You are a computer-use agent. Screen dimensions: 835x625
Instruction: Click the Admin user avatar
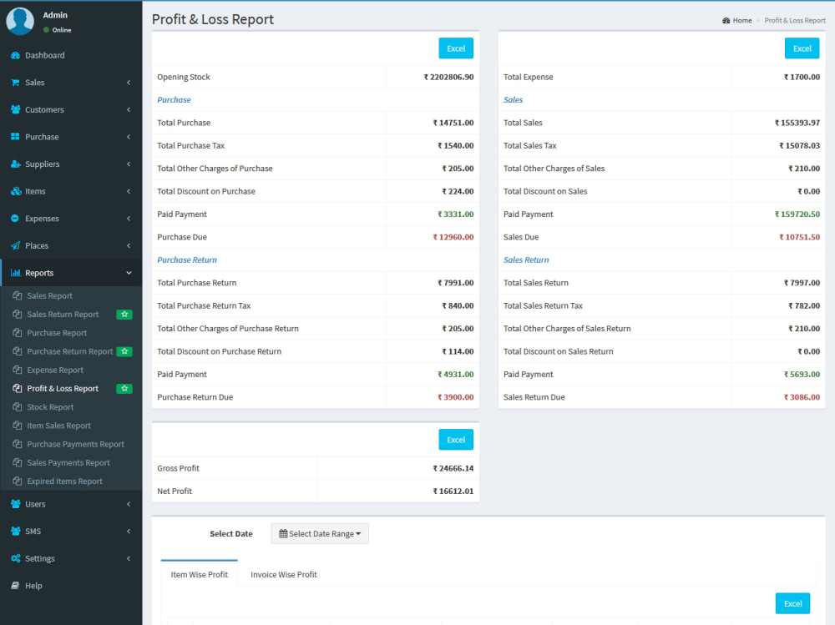coord(20,21)
